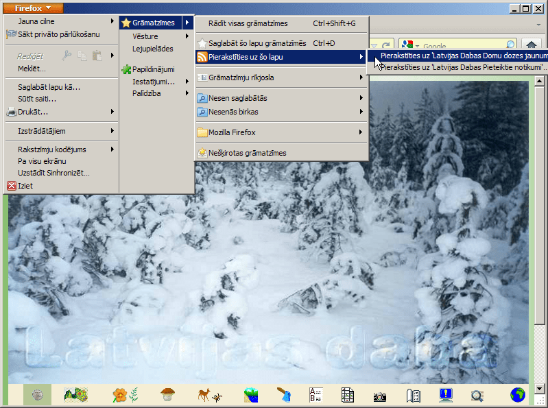Click the orange flower and plants icon
This screenshot has height=408, width=548.
point(126,395)
